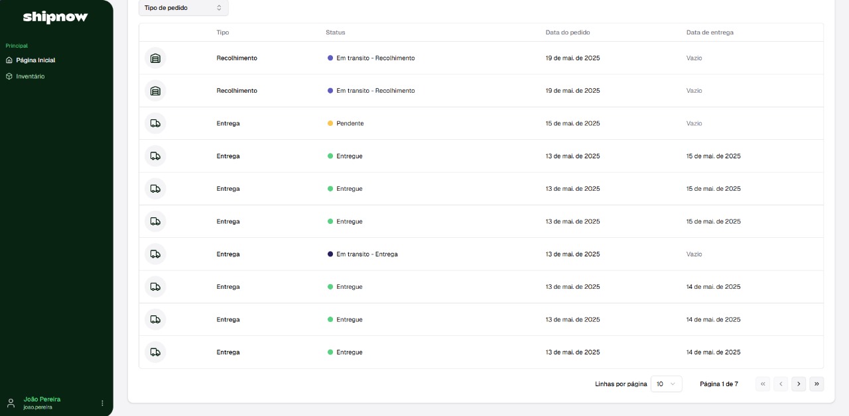849x416 pixels.
Task: Click the truck icon in the last table row
Action: coord(155,352)
